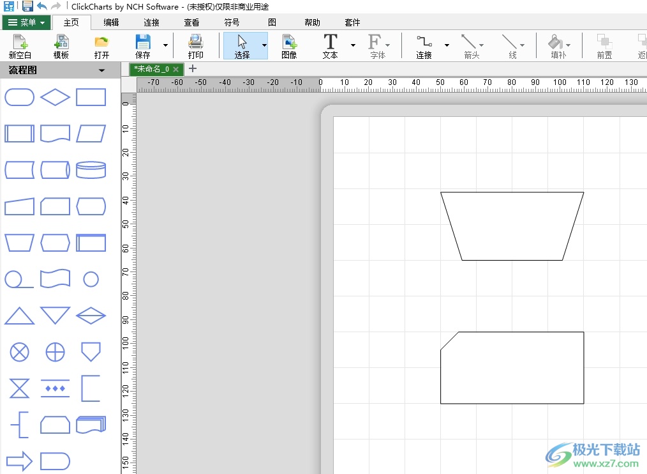Activate the 选择 select tool
Image resolution: width=647 pixels, height=474 pixels.
pyautogui.click(x=242, y=46)
